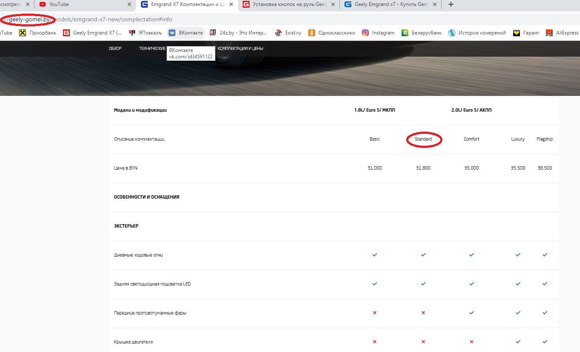Open the ВКонтакте bookmark

(x=186, y=33)
